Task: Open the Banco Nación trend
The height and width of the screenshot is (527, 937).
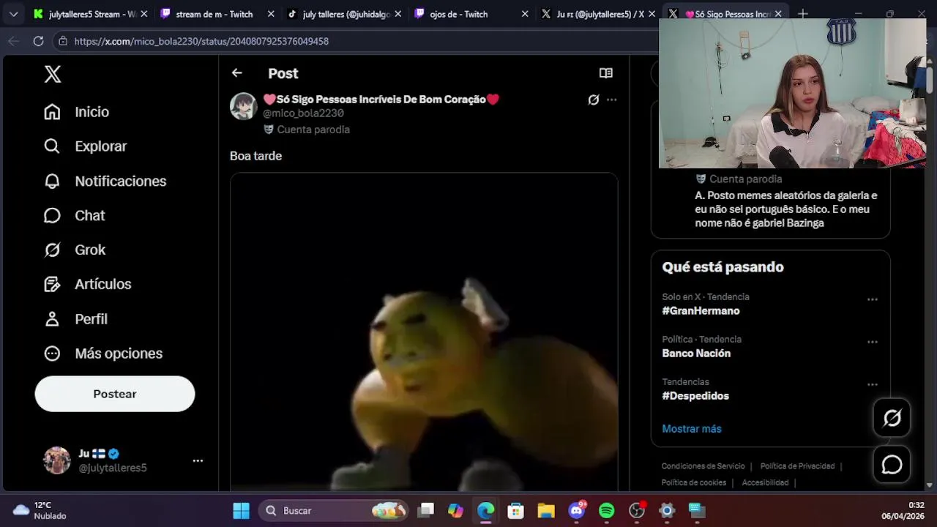Action: (x=696, y=354)
